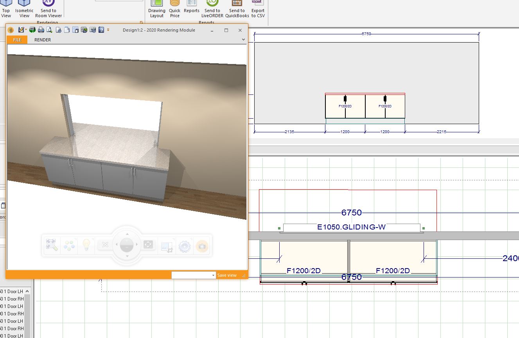Click the color materials palette icon

(x=69, y=245)
